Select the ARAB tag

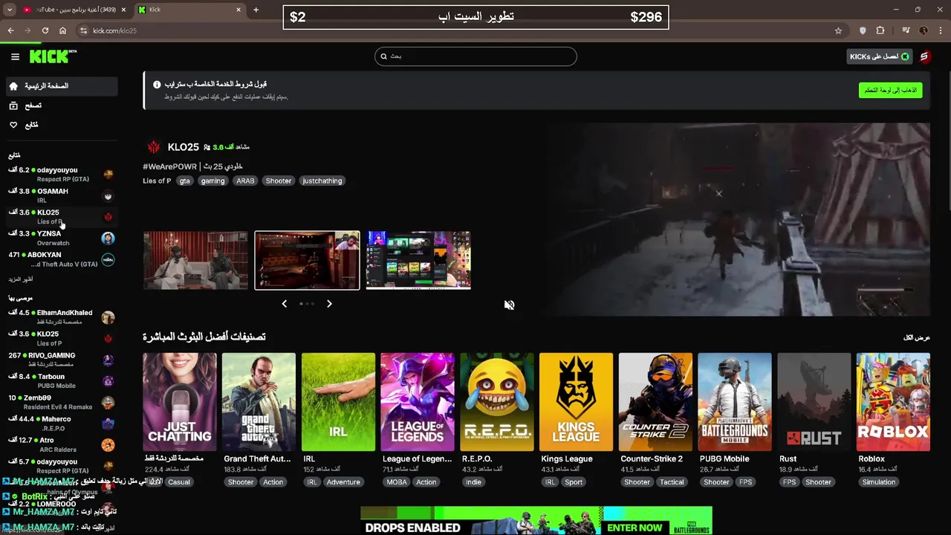pos(245,181)
